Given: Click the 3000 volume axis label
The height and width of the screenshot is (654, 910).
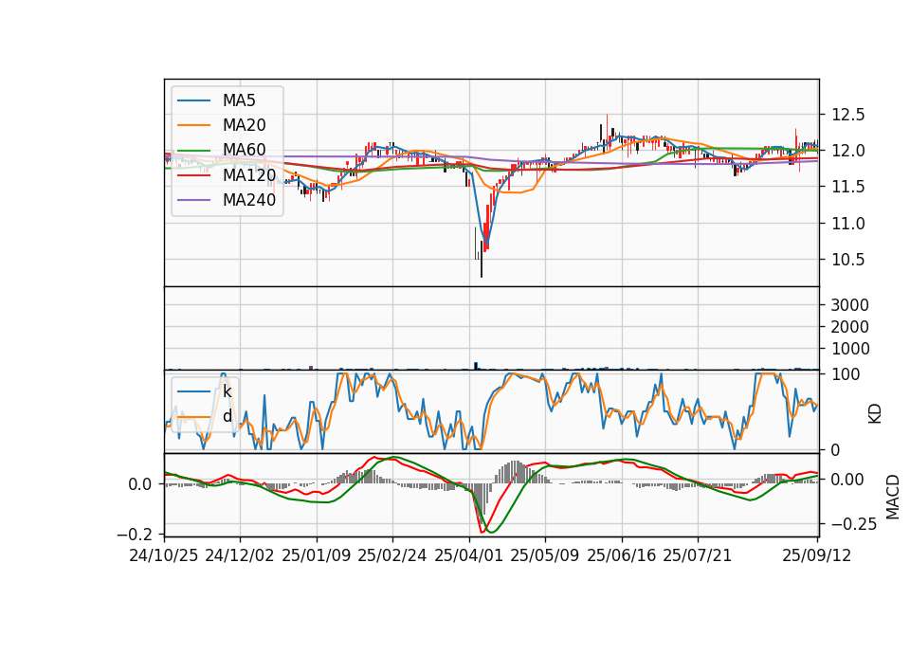Looking at the screenshot, I should click(849, 305).
